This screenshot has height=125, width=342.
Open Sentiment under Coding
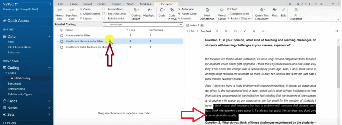[x=14, y=84]
